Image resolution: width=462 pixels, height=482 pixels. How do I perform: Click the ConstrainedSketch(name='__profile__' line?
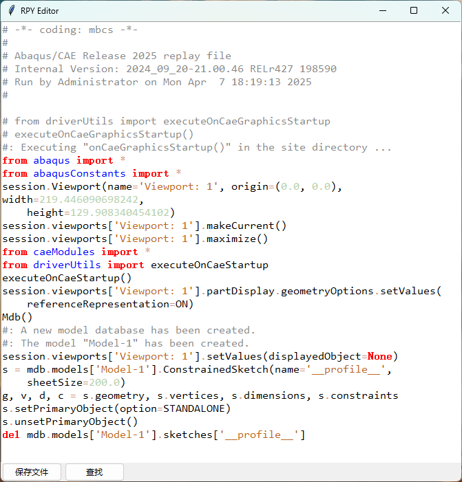[x=197, y=369]
